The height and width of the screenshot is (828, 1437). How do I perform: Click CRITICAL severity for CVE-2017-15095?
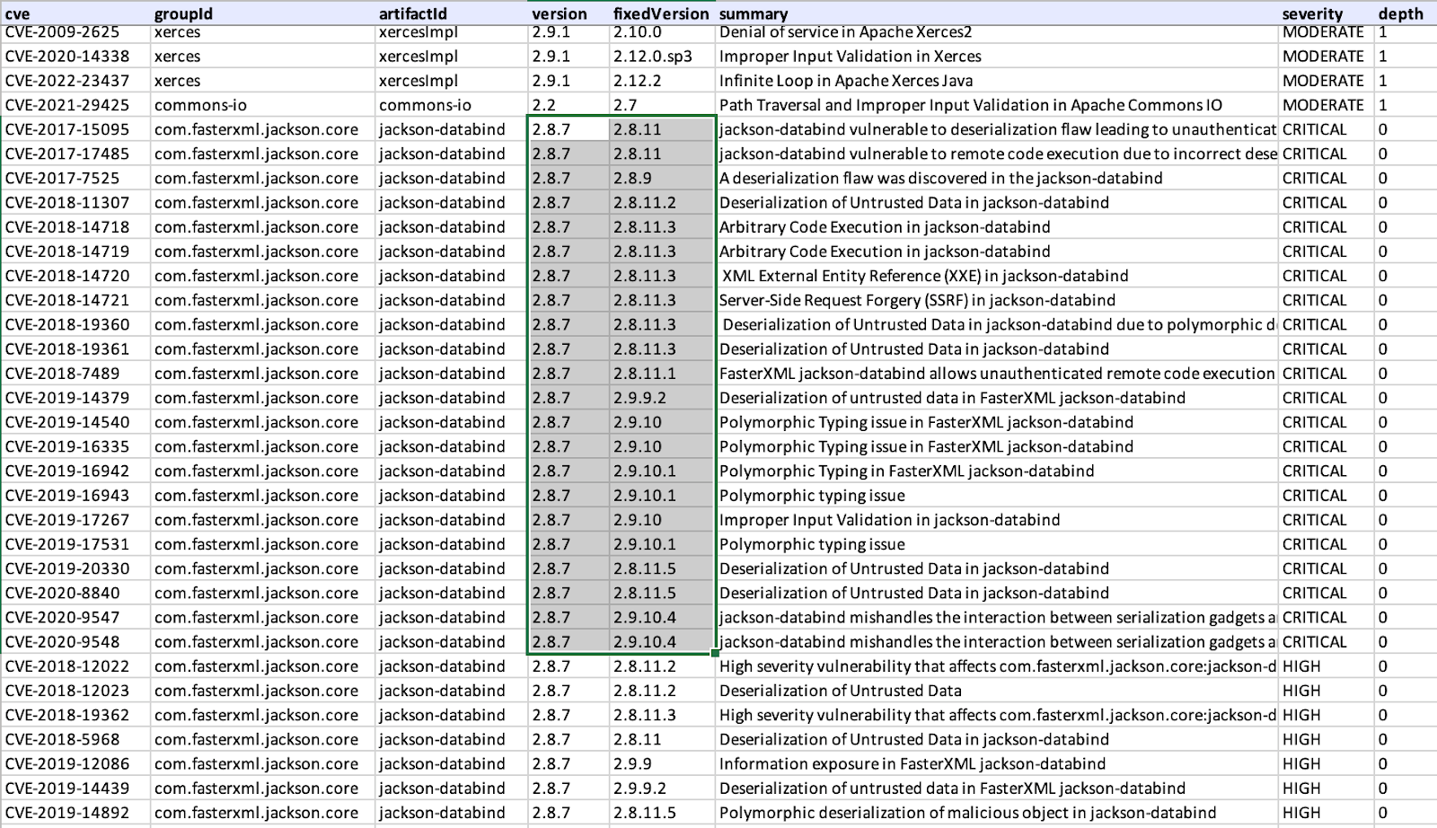coord(1327,128)
